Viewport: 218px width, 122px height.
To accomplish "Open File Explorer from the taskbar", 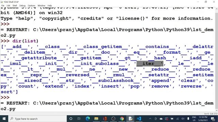I will [x=96, y=119].
